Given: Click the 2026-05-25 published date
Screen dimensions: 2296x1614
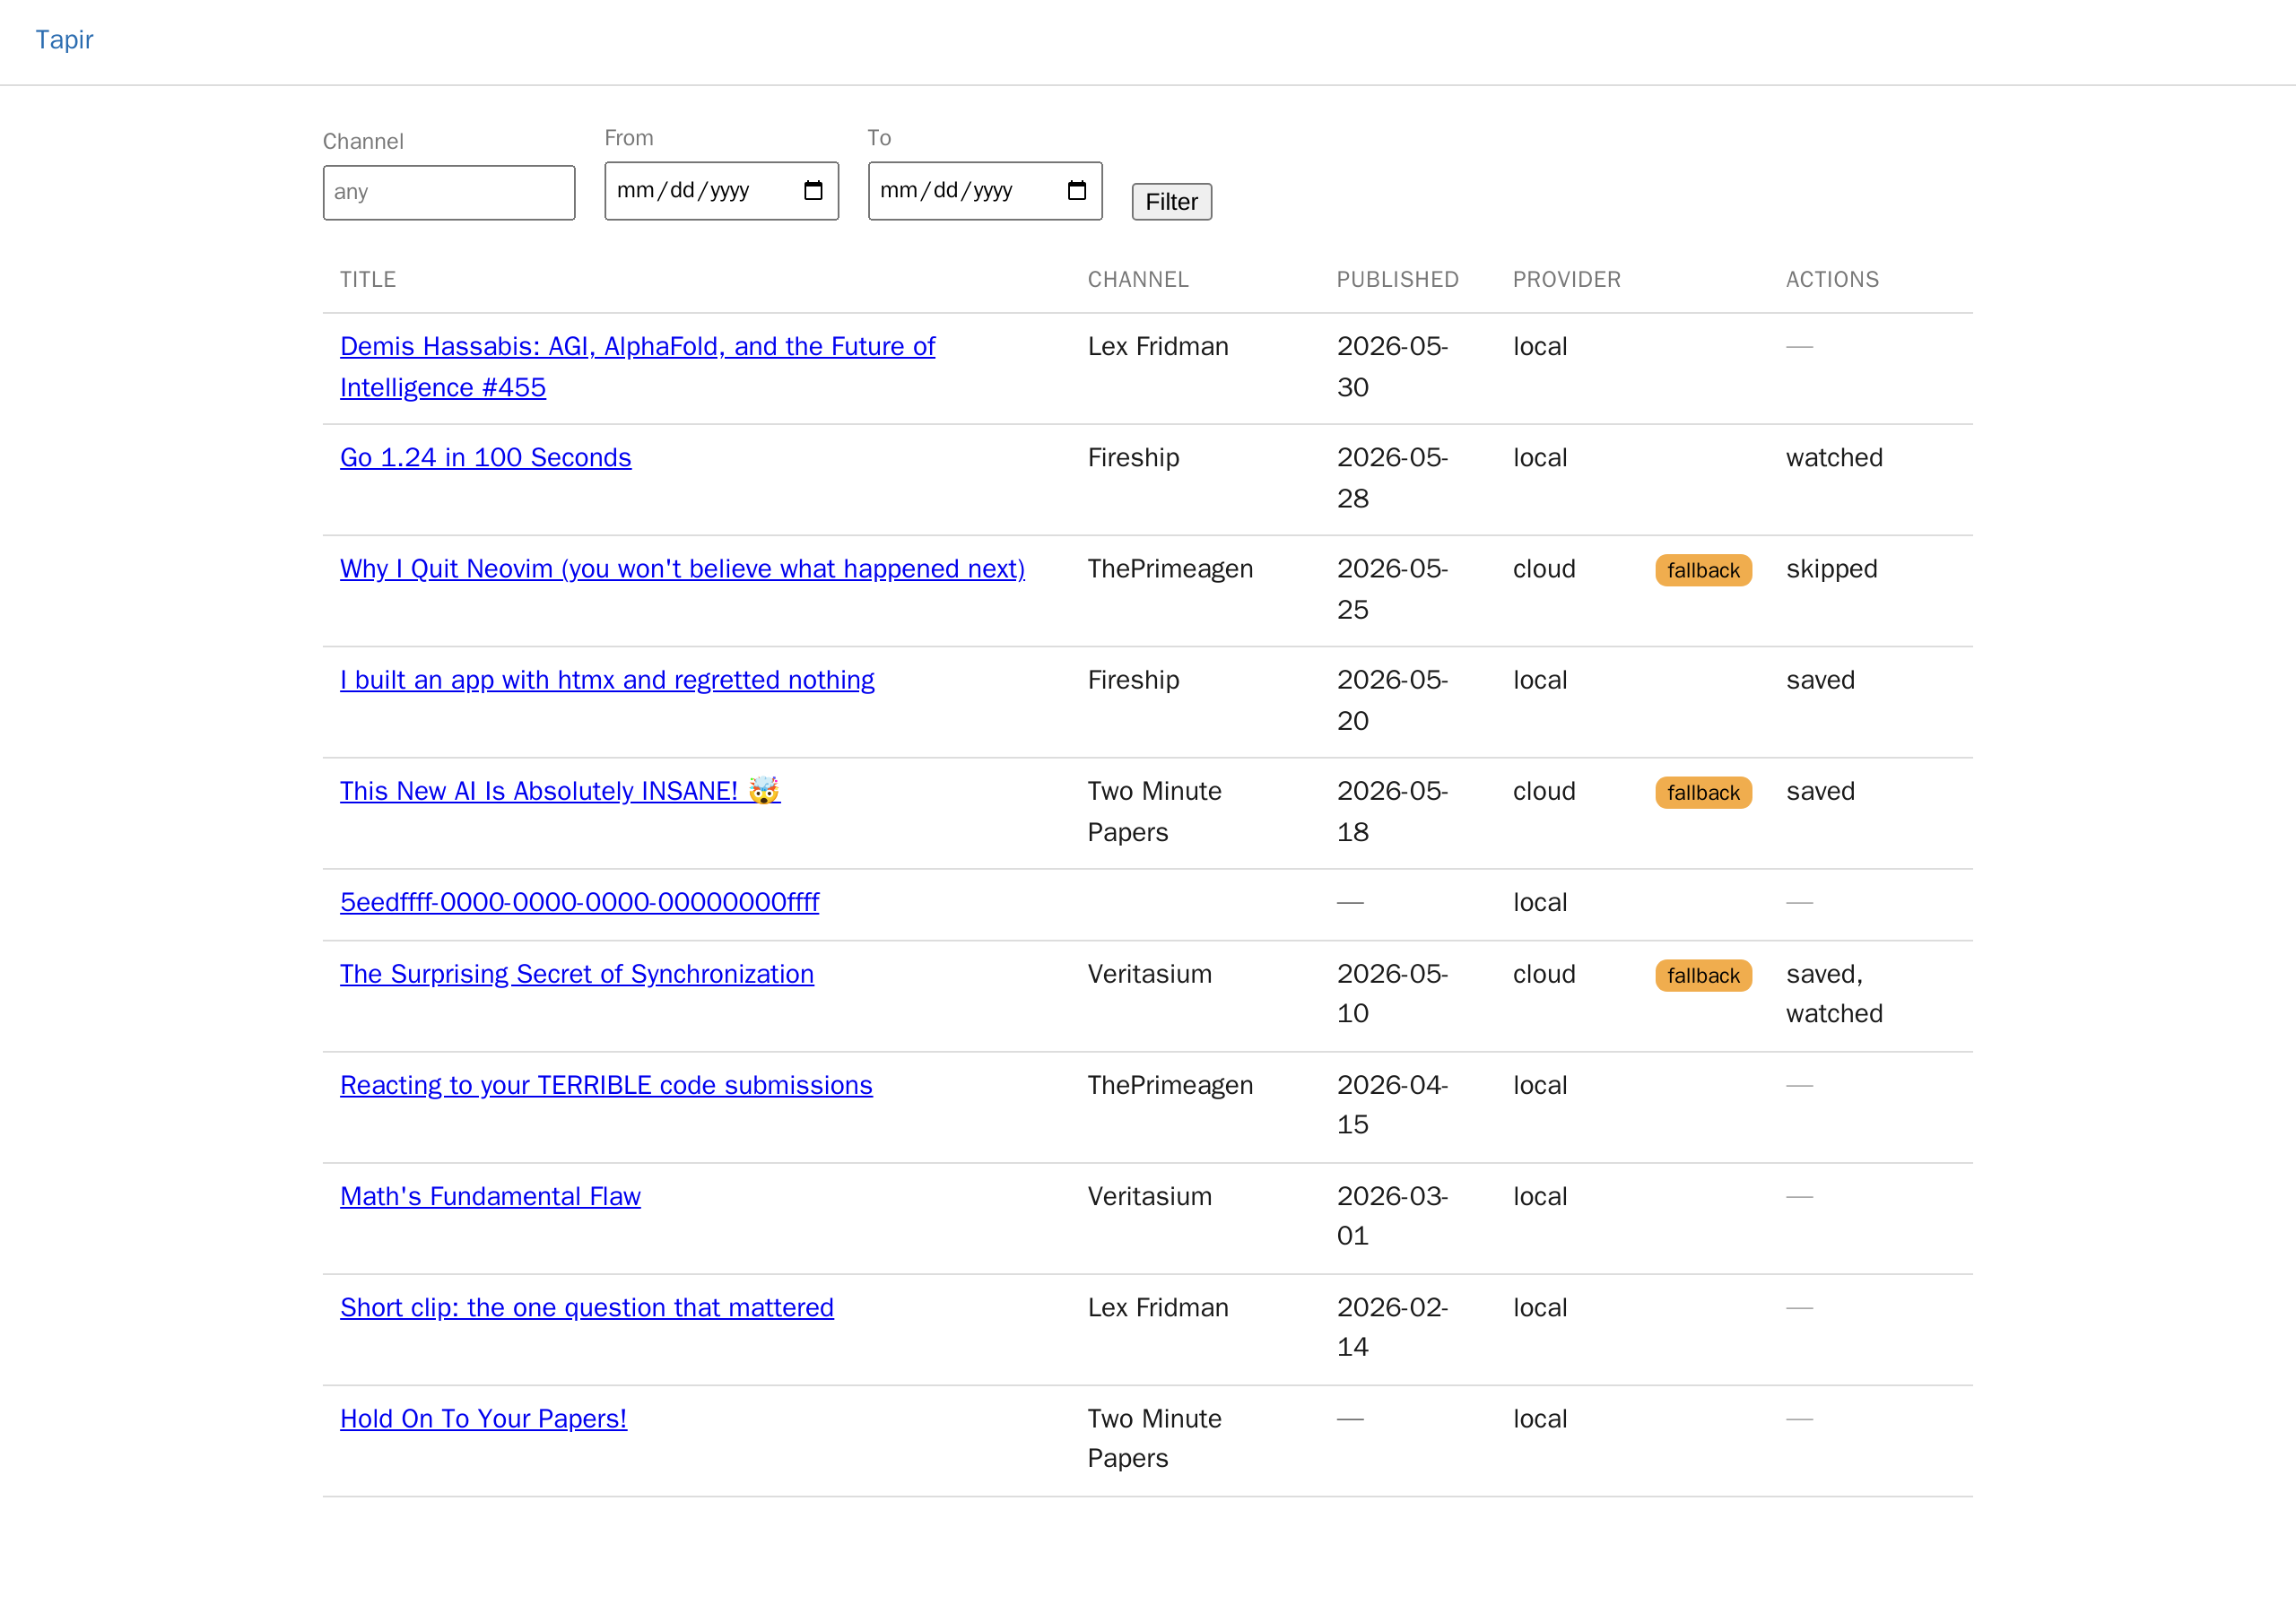Looking at the screenshot, I should (1392, 588).
